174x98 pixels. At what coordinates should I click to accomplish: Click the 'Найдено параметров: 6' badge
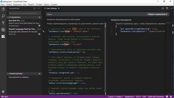(157, 14)
